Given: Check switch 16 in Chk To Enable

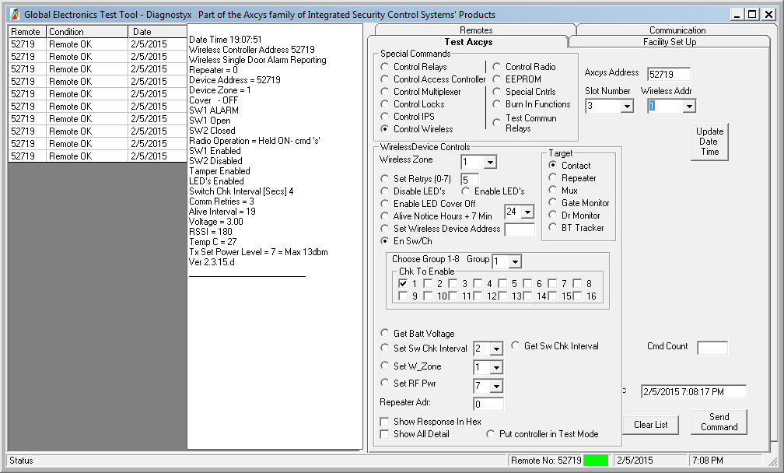Looking at the screenshot, I should [x=577, y=296].
